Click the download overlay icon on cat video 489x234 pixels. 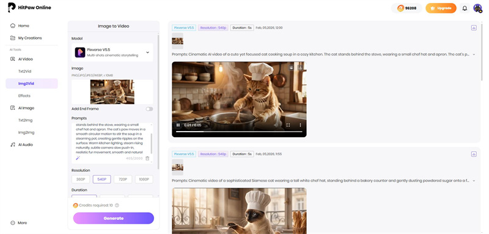point(300,67)
